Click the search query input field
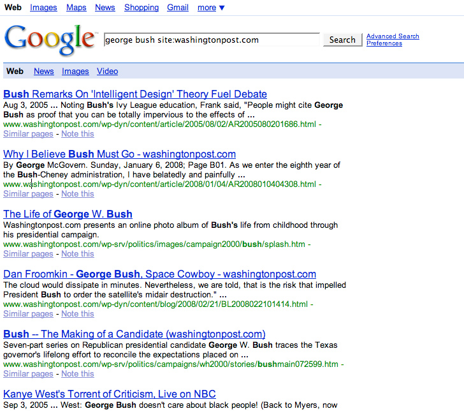 212,40
